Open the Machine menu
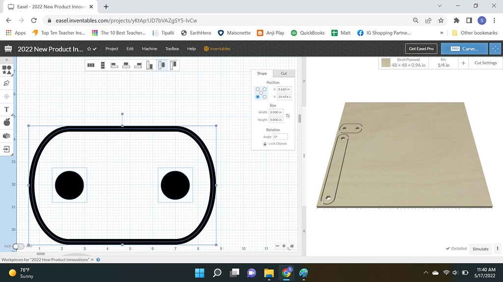Viewport: 503px width, 282px height. coord(149,48)
